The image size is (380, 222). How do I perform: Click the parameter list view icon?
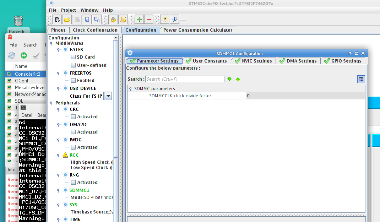[361, 79]
